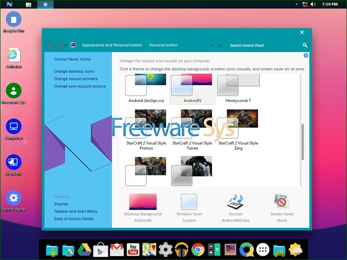Click the search magnifier in Control Panel
This screenshot has height=260, width=347.
[305, 45]
